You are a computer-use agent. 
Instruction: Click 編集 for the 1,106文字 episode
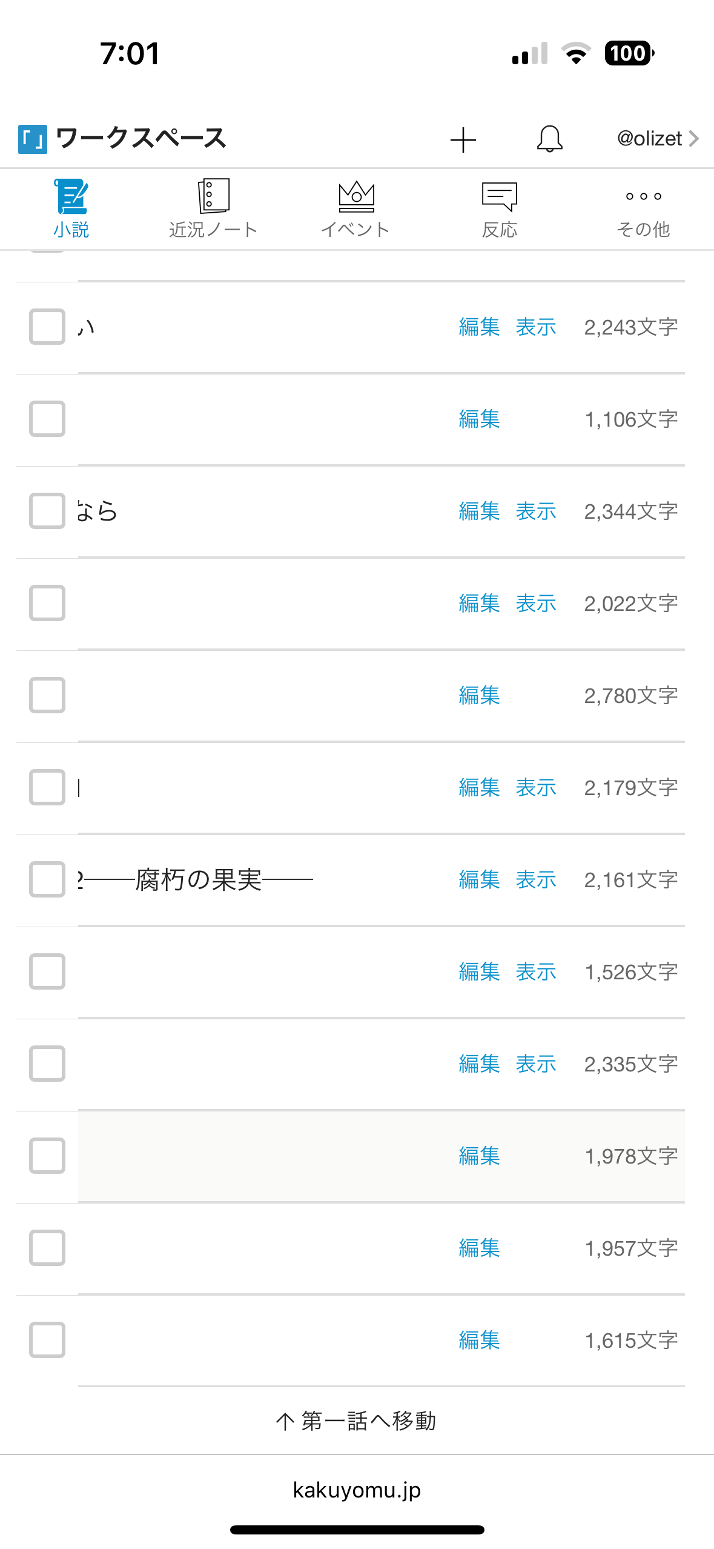point(479,419)
